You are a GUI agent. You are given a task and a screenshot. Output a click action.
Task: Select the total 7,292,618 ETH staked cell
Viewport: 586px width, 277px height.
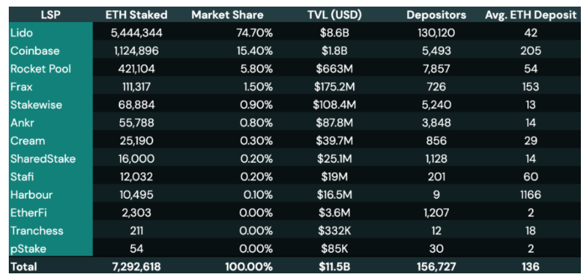coord(136,267)
